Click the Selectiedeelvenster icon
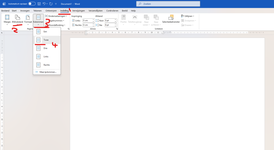The image size is (274, 150). [x=171, y=19]
